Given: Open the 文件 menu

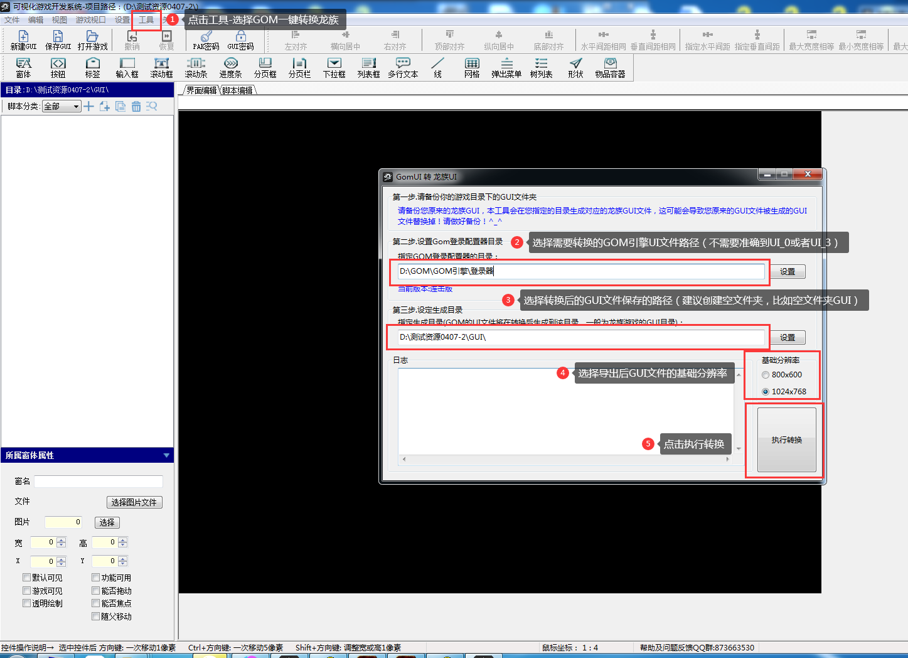Looking at the screenshot, I should pos(12,20).
